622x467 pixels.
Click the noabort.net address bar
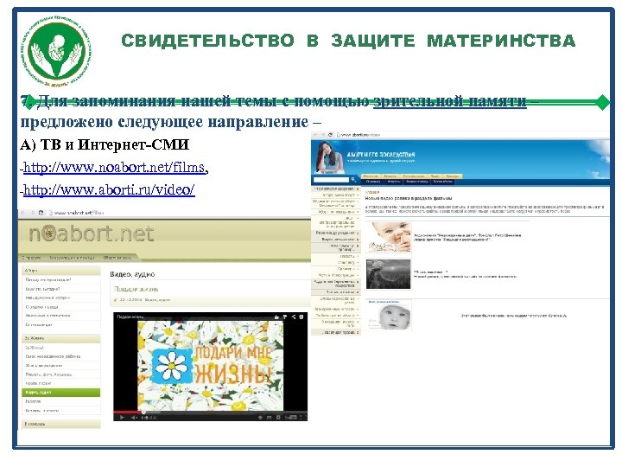(179, 214)
